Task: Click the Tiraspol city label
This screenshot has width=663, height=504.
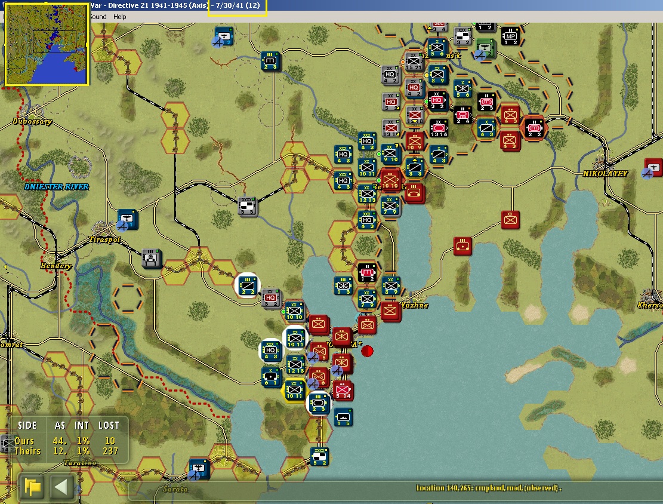Action: point(104,239)
